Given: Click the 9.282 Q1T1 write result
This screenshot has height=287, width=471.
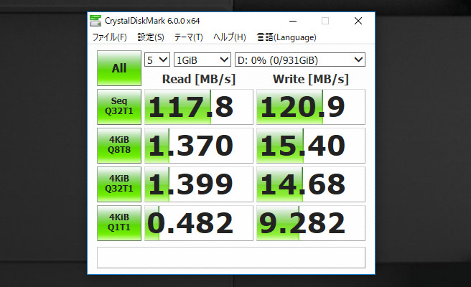Looking at the screenshot, I should [311, 223].
